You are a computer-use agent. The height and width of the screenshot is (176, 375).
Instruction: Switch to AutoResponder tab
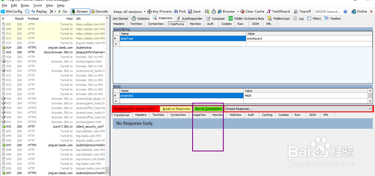tap(190, 19)
